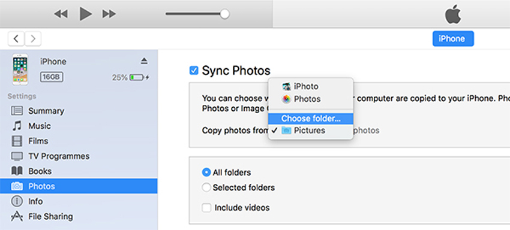The height and width of the screenshot is (230, 510).
Task: Select the Selected folders radio button
Action: pyautogui.click(x=206, y=187)
